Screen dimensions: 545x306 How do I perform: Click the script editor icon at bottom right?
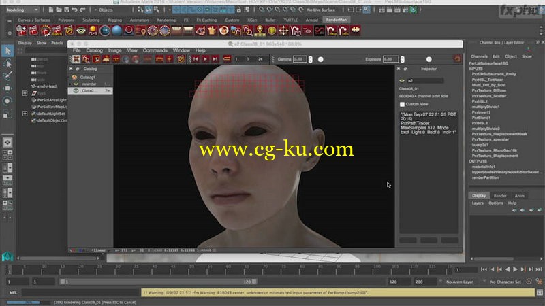click(540, 293)
